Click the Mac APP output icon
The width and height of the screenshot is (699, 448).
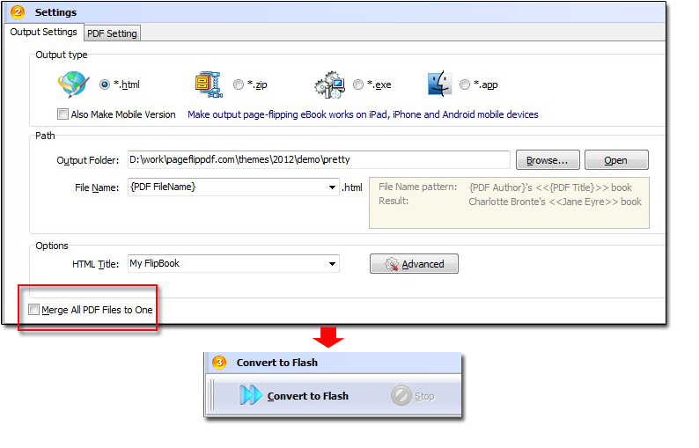[x=440, y=84]
